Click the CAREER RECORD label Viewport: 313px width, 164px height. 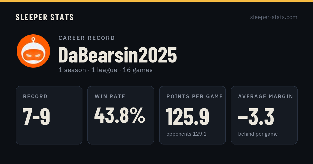coord(87,38)
